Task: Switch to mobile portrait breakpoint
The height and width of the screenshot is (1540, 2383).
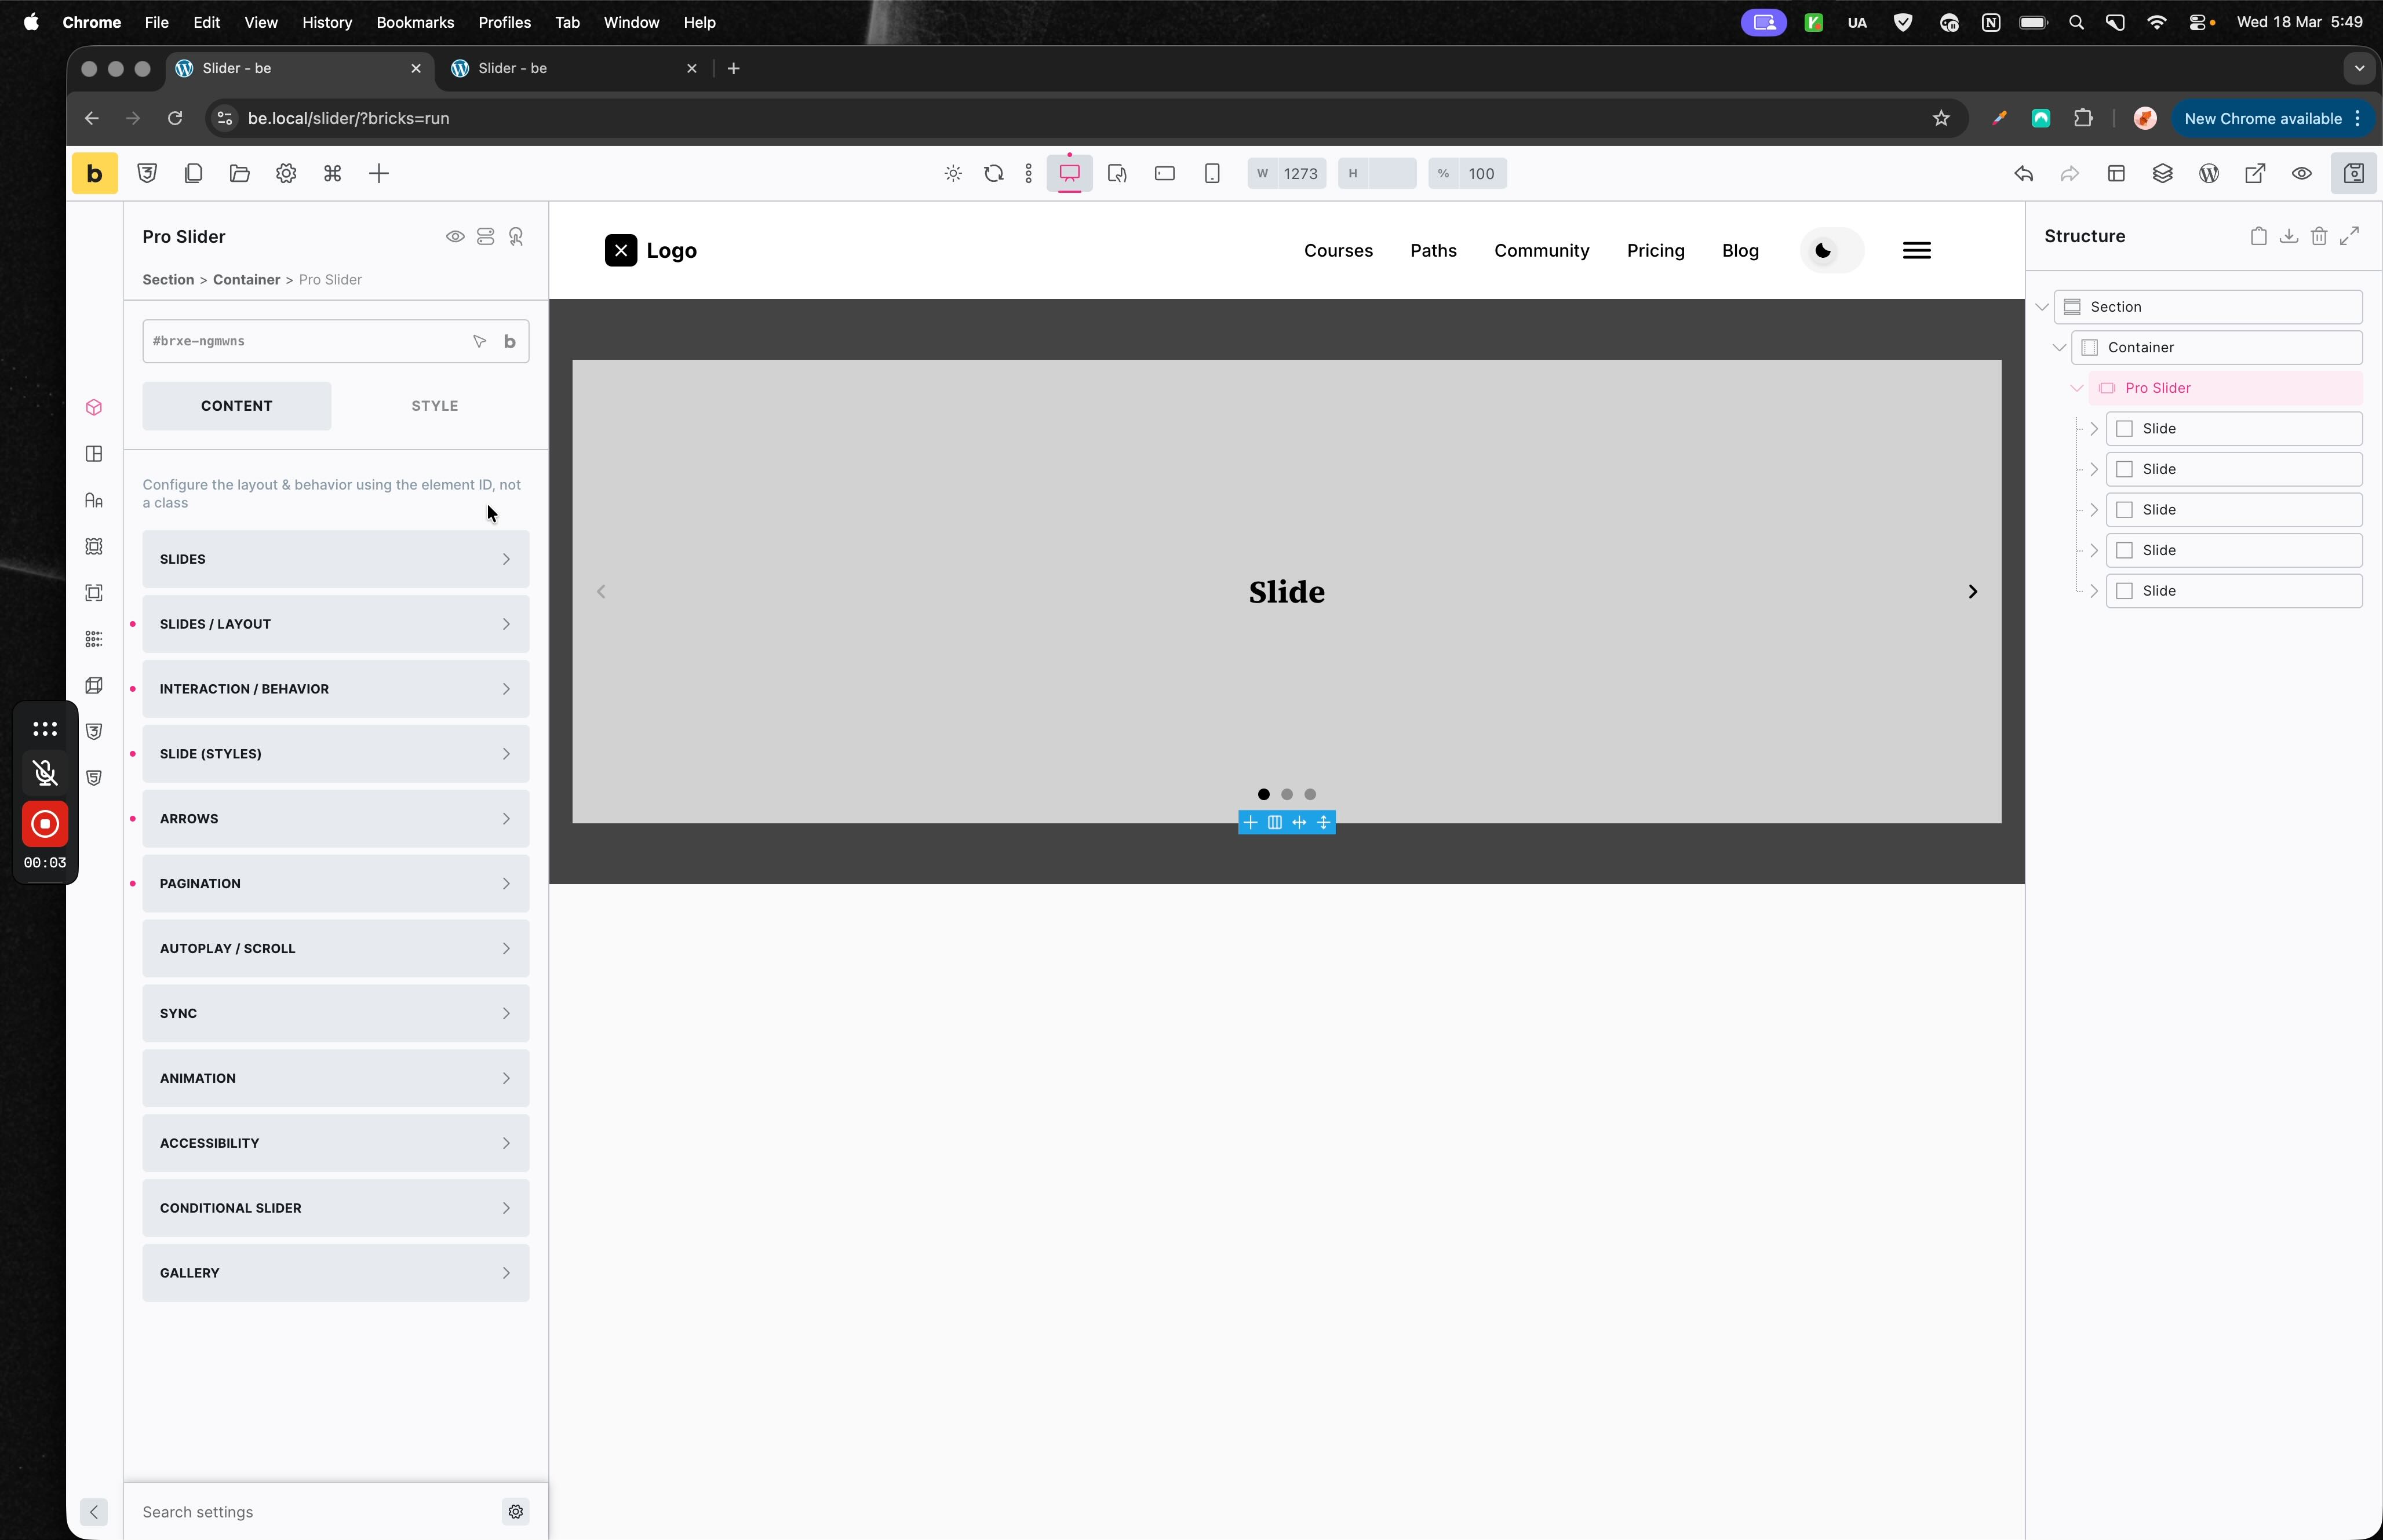Action: [x=1212, y=174]
